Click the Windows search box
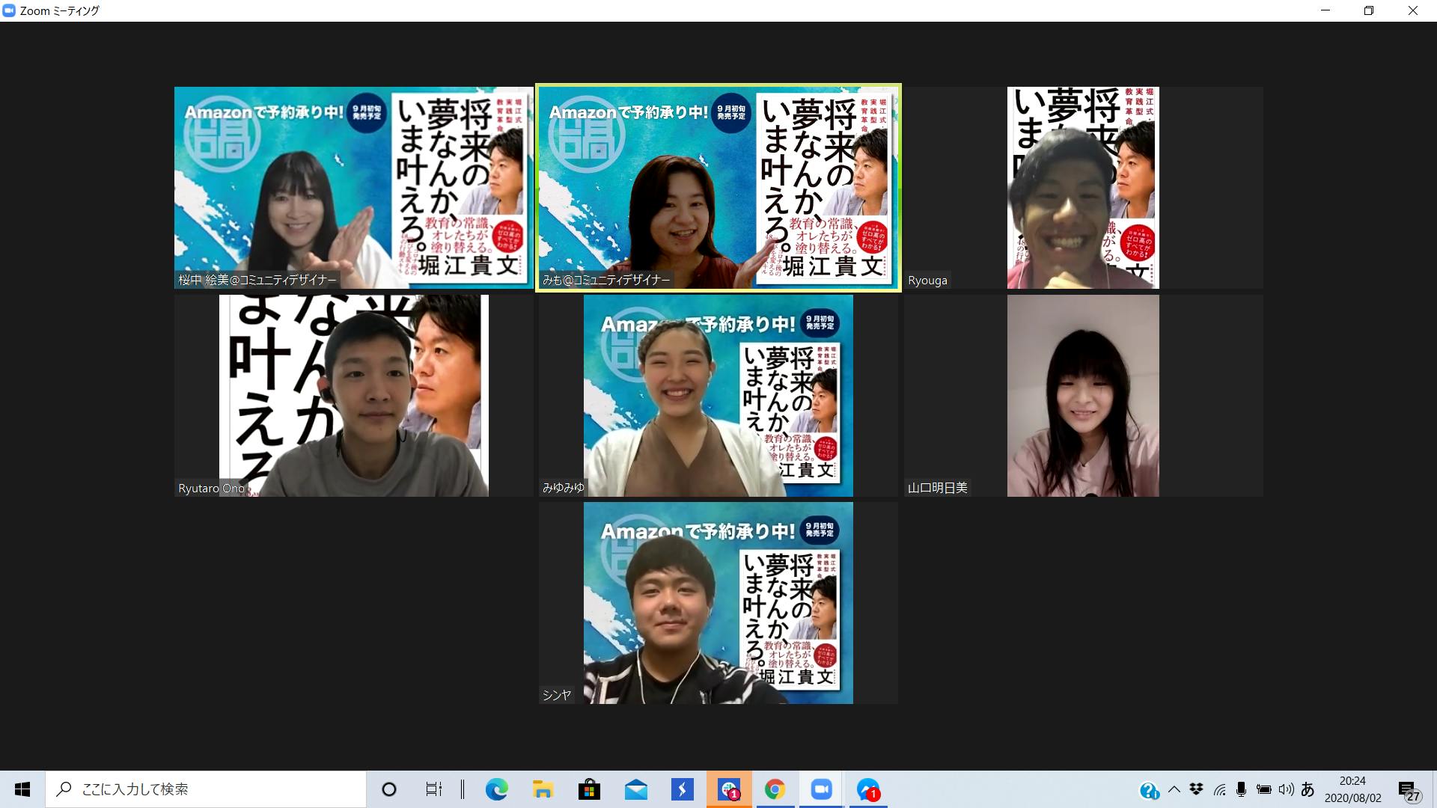The width and height of the screenshot is (1437, 808). coord(206,789)
